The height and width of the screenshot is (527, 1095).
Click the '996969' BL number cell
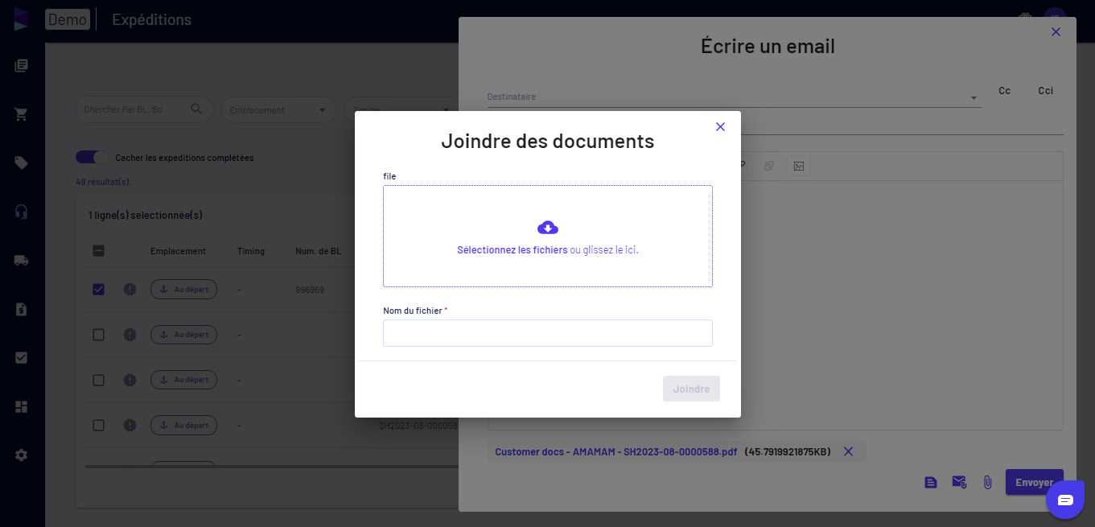[x=310, y=289]
